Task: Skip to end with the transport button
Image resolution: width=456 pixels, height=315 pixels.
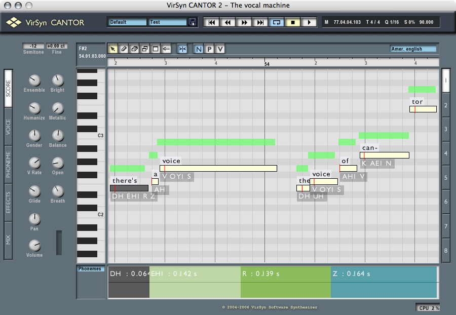Action: coord(260,22)
